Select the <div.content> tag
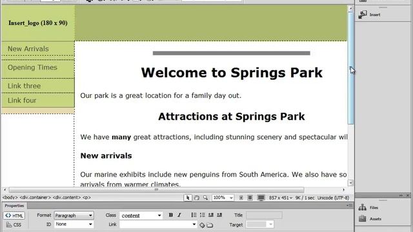The image size is (413, 232). [66, 197]
